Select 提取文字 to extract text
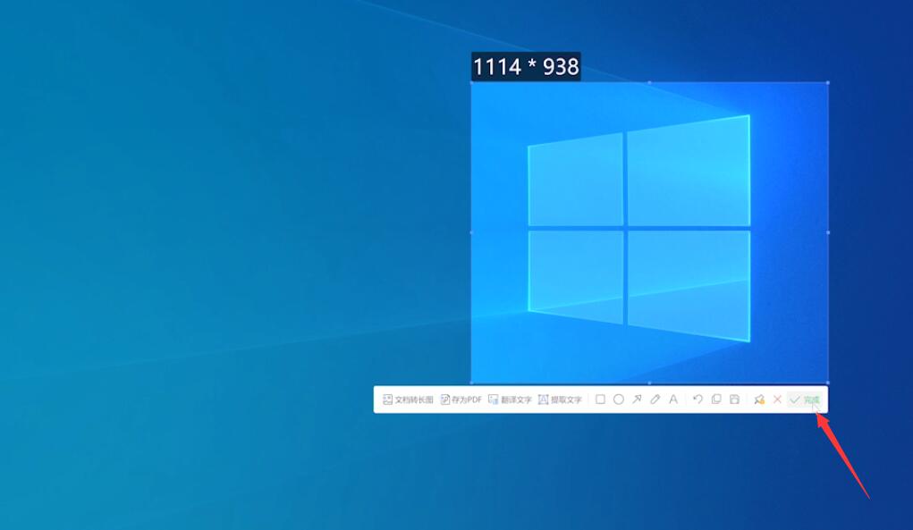Image resolution: width=913 pixels, height=530 pixels. point(560,400)
